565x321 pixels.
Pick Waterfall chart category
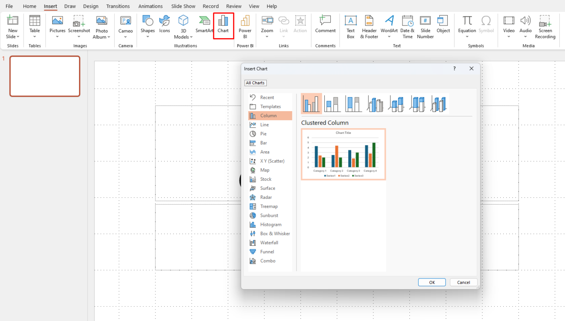coord(270,243)
